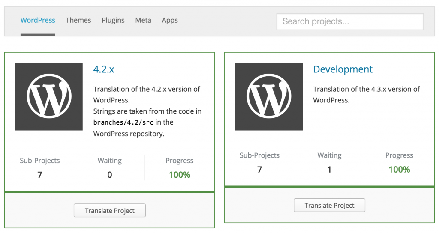
Task: Click the green progress bar on the Development card
Action: click(330, 187)
